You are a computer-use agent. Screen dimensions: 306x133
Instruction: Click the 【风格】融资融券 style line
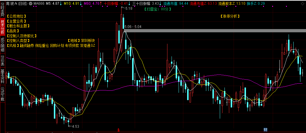(x=51, y=46)
